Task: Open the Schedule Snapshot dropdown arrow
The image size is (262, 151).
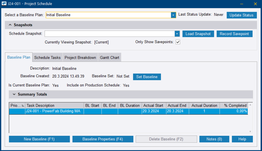Action: (x=177, y=34)
